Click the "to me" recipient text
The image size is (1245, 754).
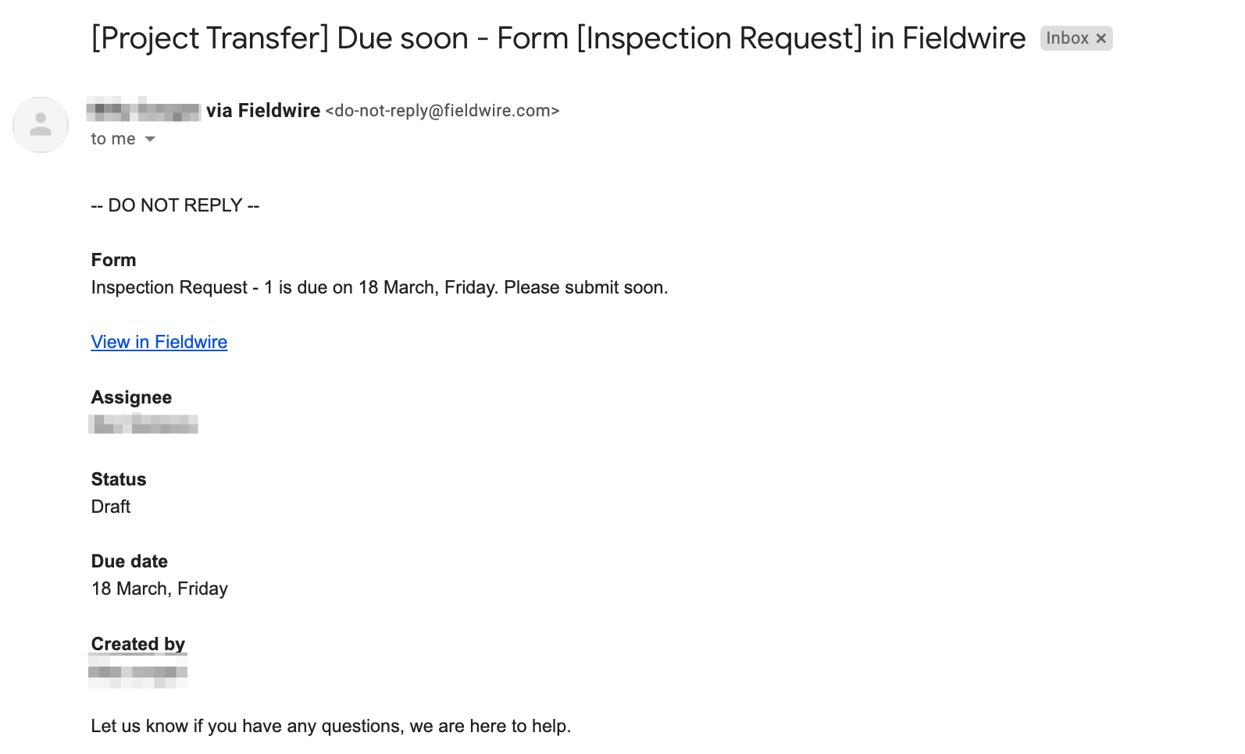[x=113, y=139]
